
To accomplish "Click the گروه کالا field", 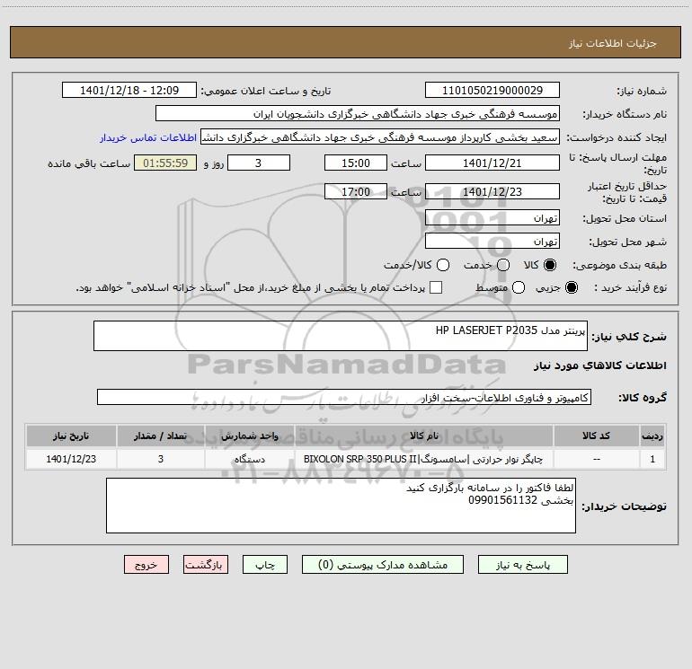I will 344,397.
